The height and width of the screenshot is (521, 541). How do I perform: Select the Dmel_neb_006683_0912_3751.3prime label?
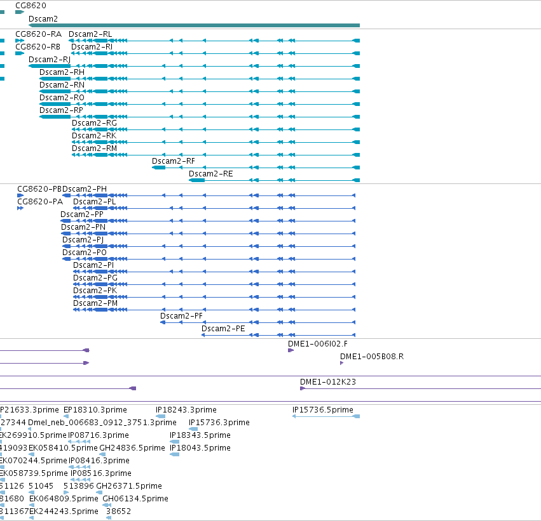coord(102,423)
